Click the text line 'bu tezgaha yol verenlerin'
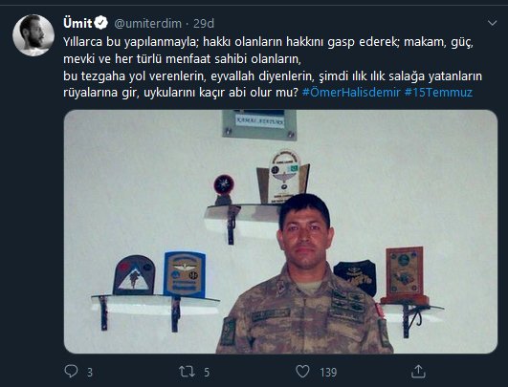 pyautogui.click(x=135, y=76)
